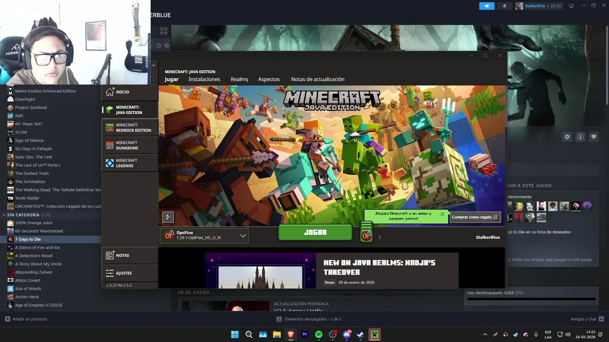
Task: Open Steam game settings gear icon
Action: coord(567,137)
